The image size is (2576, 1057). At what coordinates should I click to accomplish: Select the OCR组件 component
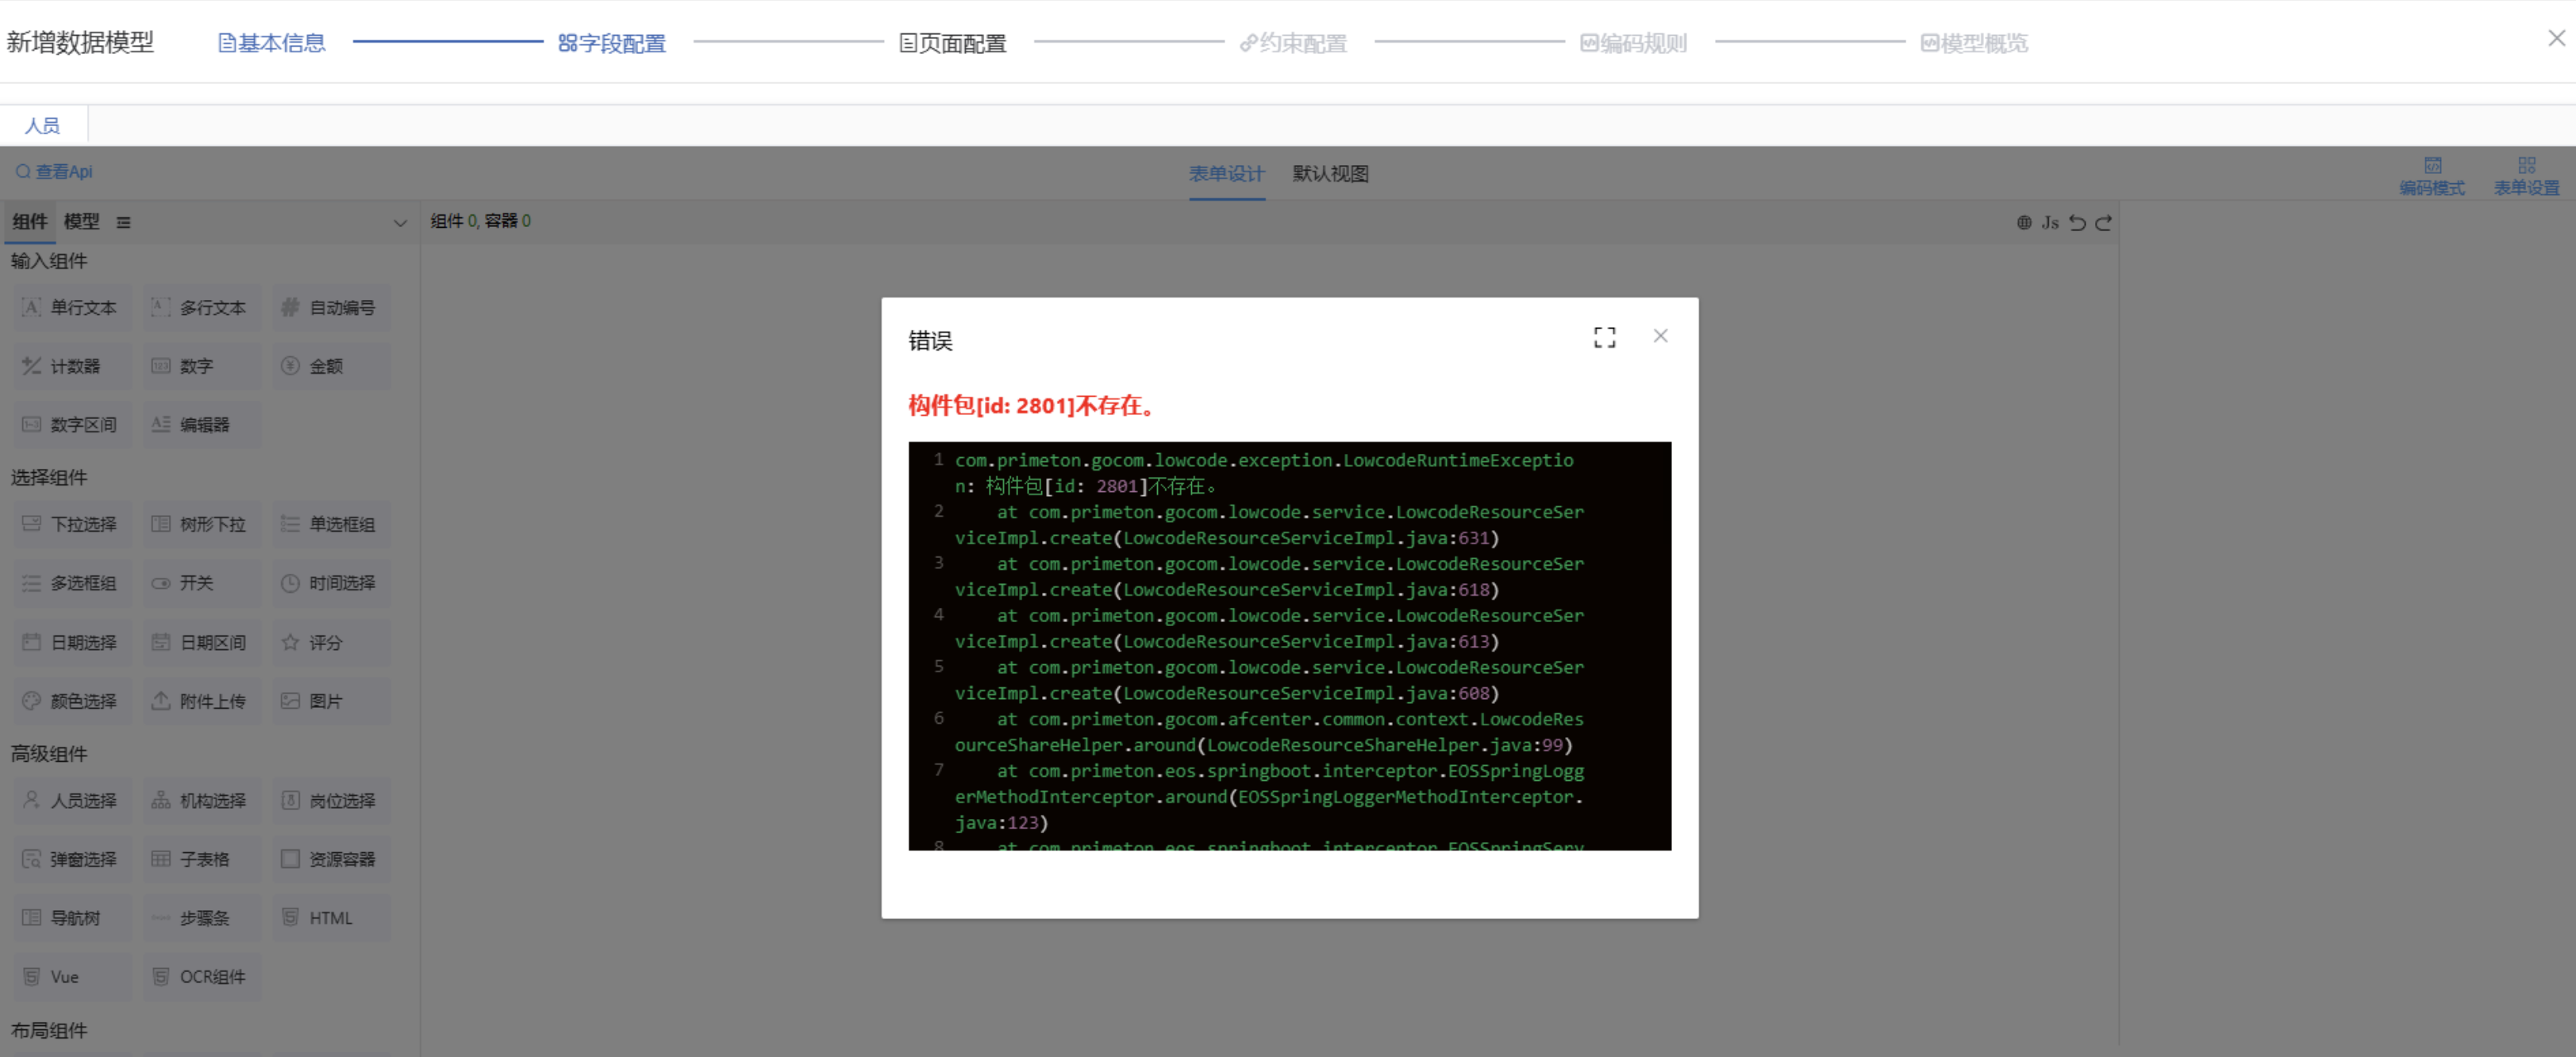[x=201, y=976]
